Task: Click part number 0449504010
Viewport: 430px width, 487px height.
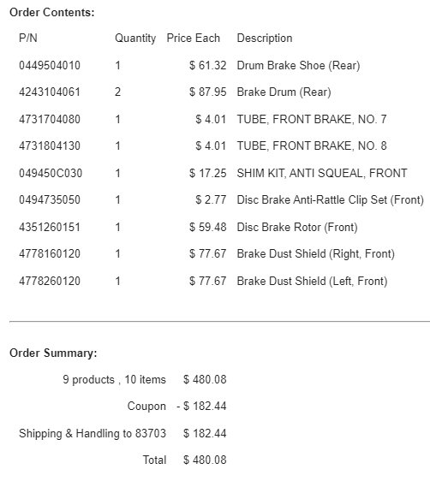Action: [50, 66]
